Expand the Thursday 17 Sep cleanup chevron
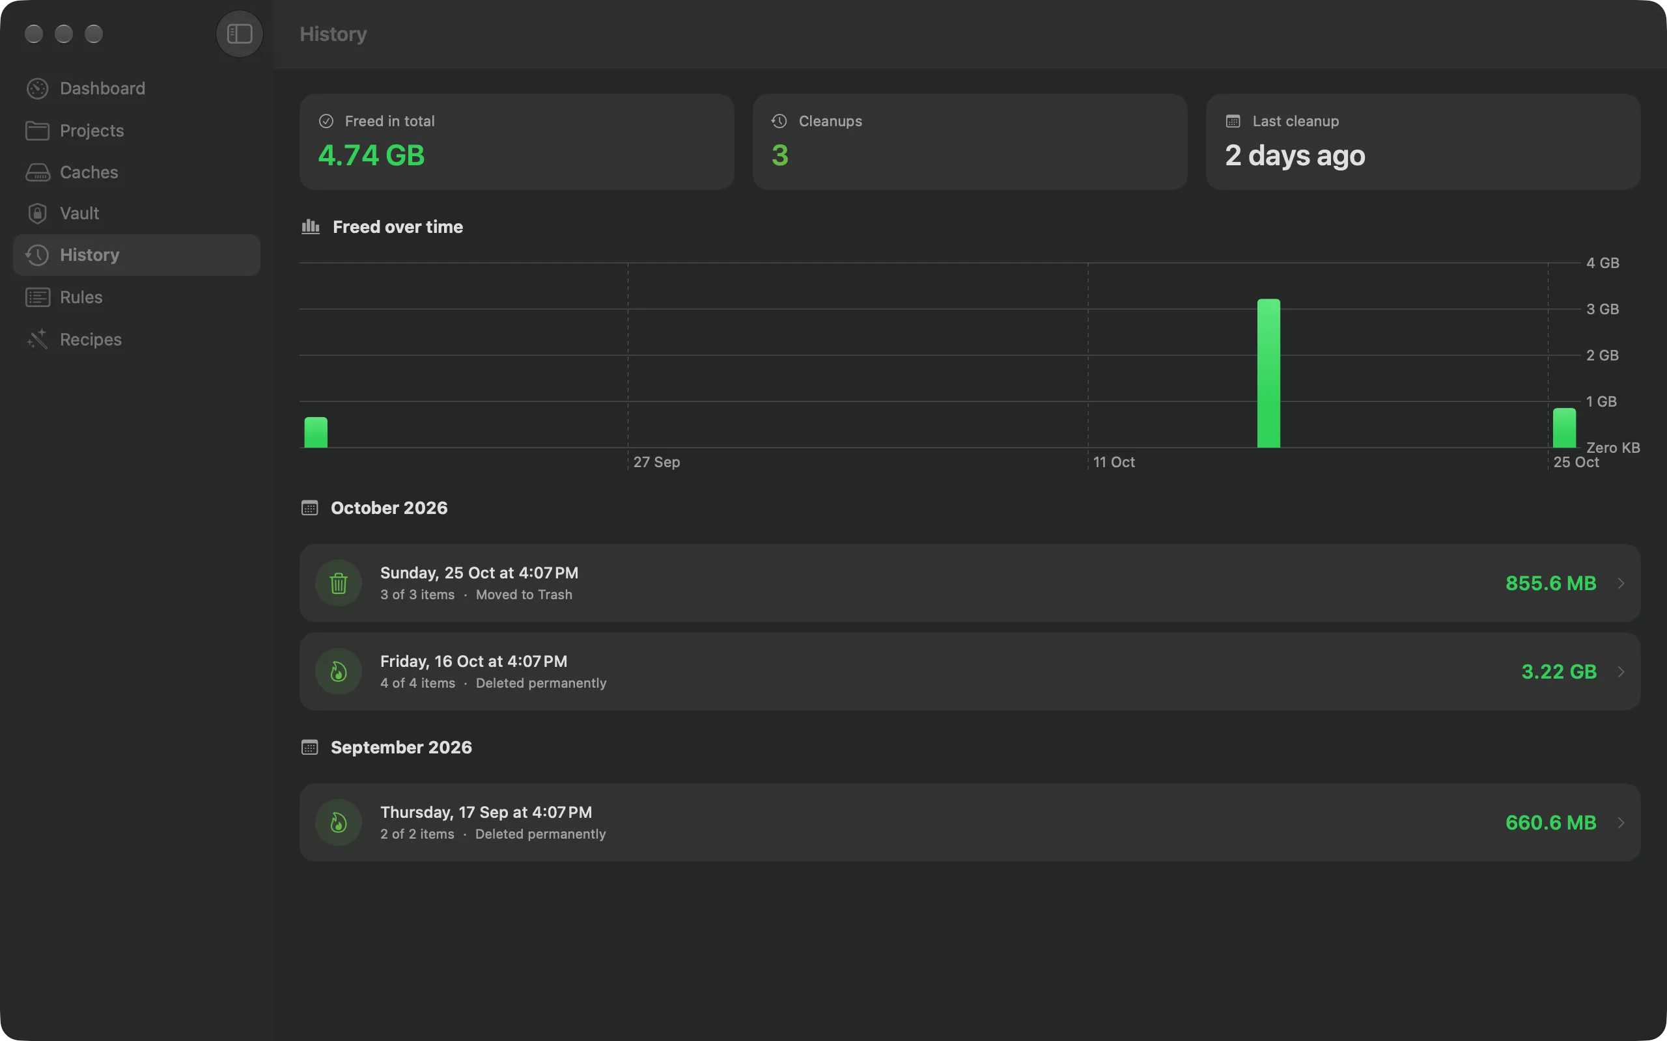Screen dimensions: 1667x1041 point(1621,822)
